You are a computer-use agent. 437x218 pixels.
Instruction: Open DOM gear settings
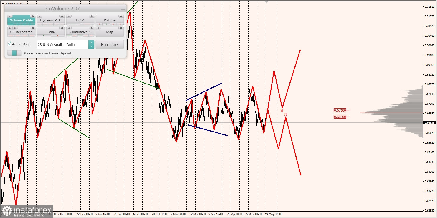point(92,16)
